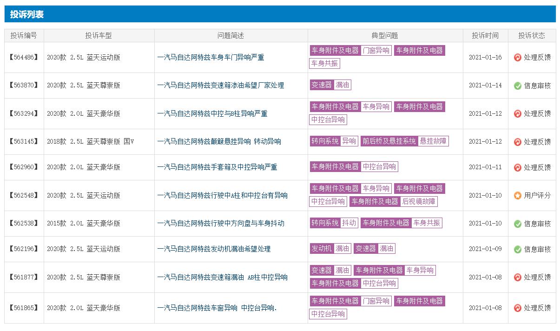Open complaint 一汽马自达阿特兹车窗异响 中控台异响.
The height and width of the screenshot is (331, 560).
coord(217,308)
